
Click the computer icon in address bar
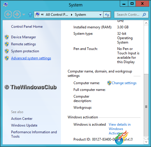(37, 15)
